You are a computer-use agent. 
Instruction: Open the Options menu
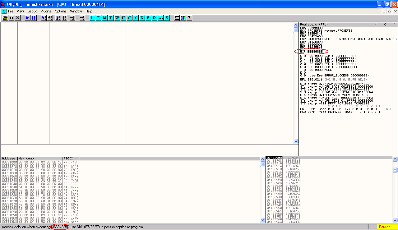point(61,11)
